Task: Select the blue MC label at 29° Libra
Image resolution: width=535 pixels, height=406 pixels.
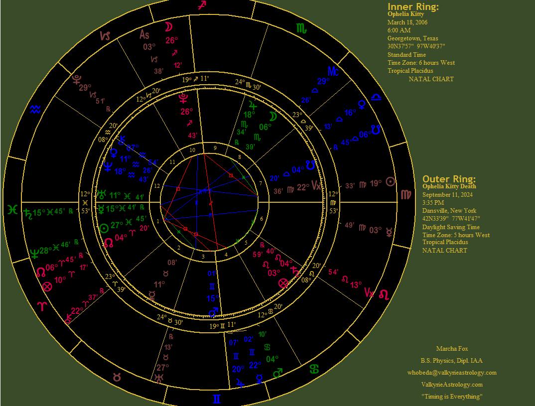Action: pyautogui.click(x=333, y=72)
